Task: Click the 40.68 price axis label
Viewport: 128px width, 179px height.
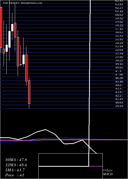Action: tap(119, 103)
